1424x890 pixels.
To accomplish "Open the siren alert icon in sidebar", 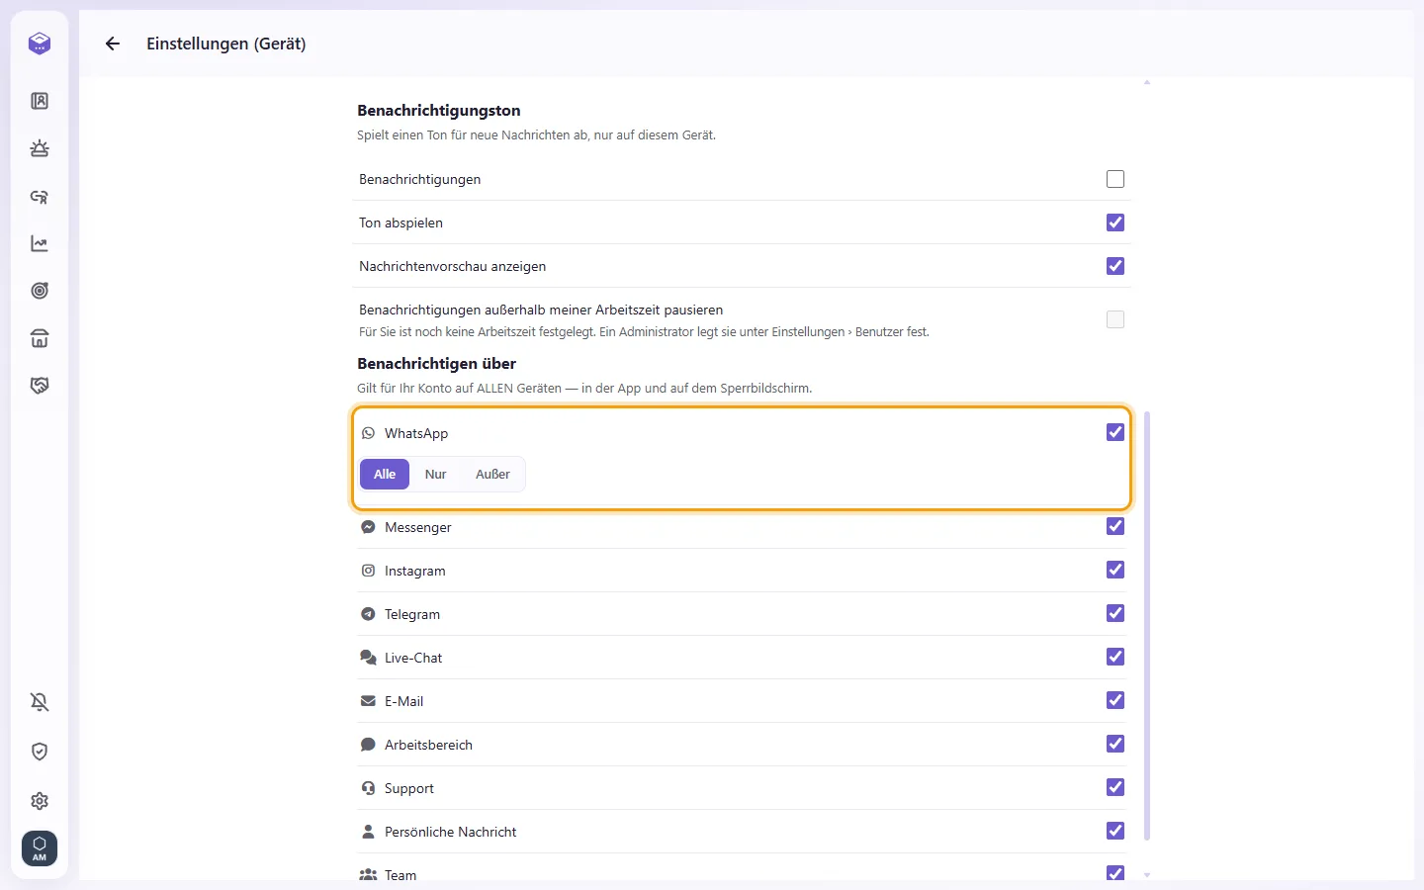I will (40, 148).
